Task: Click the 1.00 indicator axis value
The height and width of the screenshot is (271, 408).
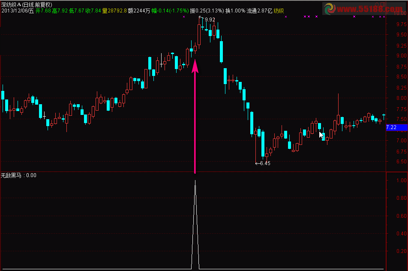Action: [402, 181]
